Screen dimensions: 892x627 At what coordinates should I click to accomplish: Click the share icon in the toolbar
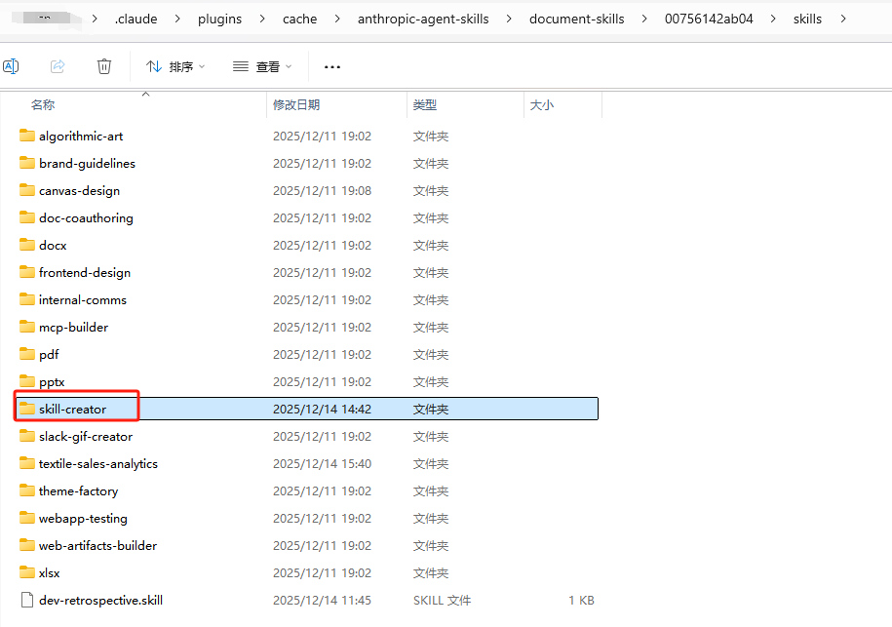pos(58,65)
